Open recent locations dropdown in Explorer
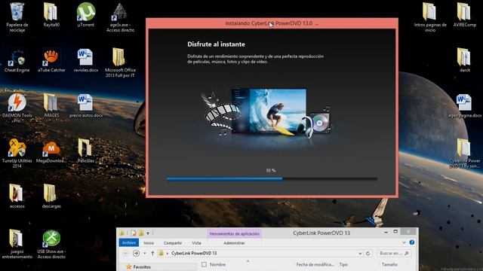 pos(144,254)
